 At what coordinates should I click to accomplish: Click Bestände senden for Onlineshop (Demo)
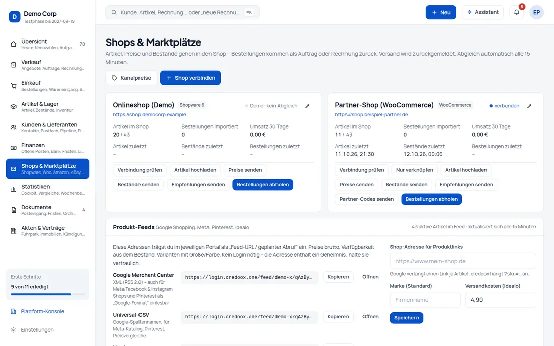(x=138, y=185)
